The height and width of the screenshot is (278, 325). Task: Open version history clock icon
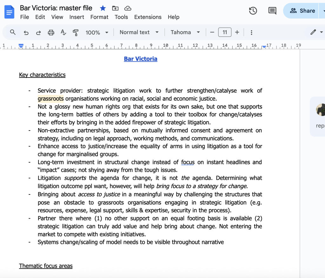coord(253,11)
